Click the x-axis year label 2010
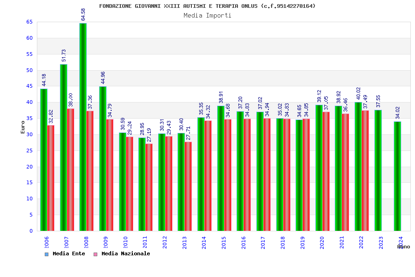 coord(125,242)
